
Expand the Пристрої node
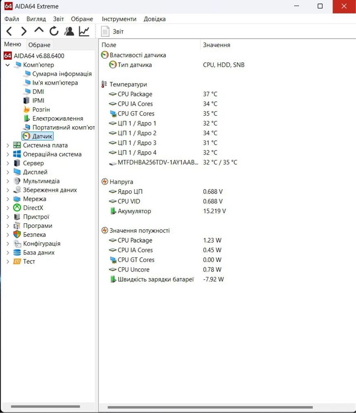coord(7,217)
